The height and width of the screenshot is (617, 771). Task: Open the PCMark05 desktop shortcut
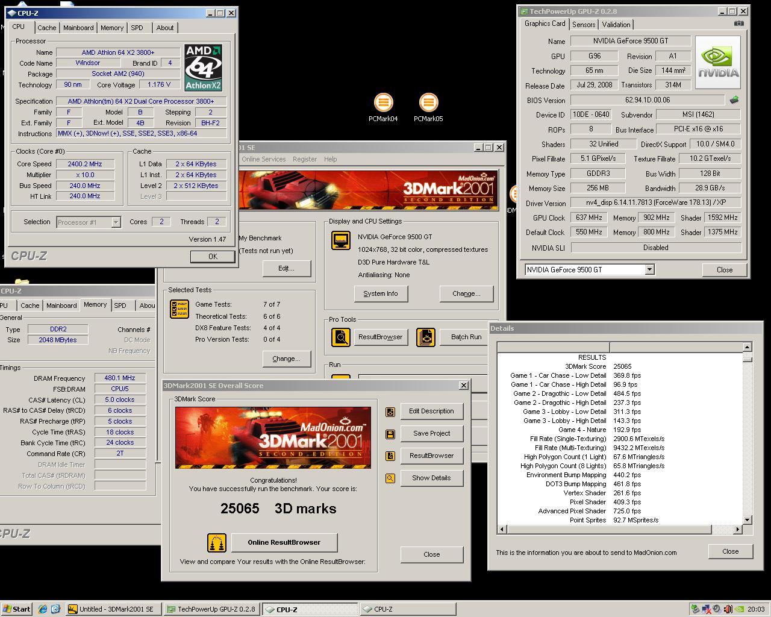pyautogui.click(x=428, y=108)
